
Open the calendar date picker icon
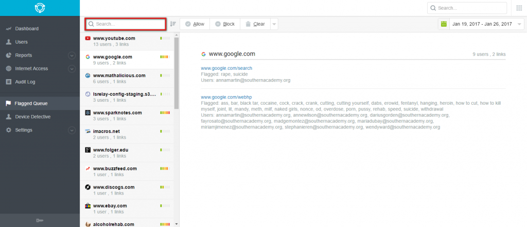444,24
